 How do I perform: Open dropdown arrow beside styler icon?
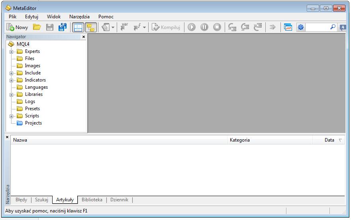coord(113,27)
